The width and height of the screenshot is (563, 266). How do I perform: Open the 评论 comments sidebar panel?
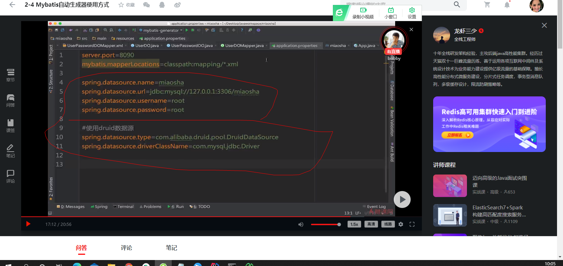(x=11, y=176)
